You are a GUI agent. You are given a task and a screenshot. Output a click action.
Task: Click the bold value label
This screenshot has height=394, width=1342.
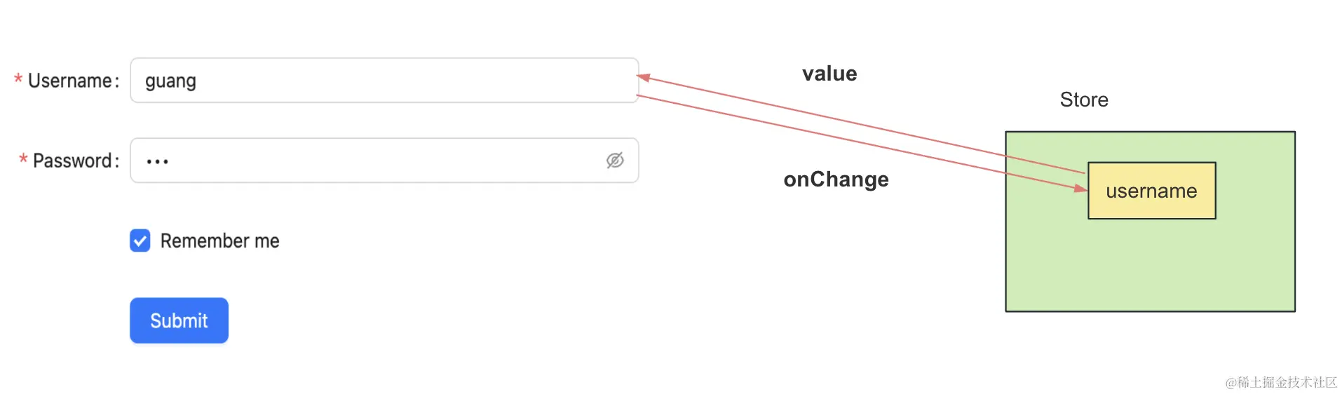click(x=829, y=74)
